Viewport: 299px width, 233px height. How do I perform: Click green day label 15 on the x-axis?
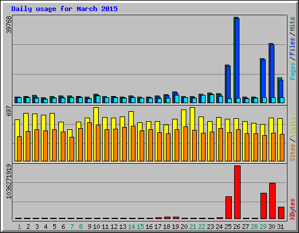click(x=140, y=227)
